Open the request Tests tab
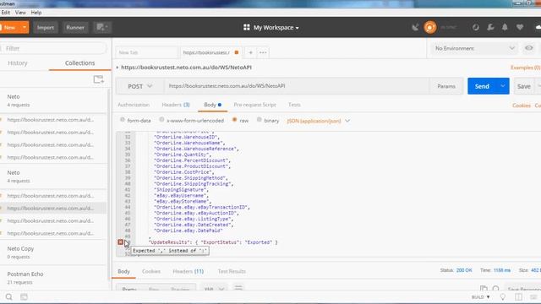This screenshot has height=304, width=541. [294, 105]
